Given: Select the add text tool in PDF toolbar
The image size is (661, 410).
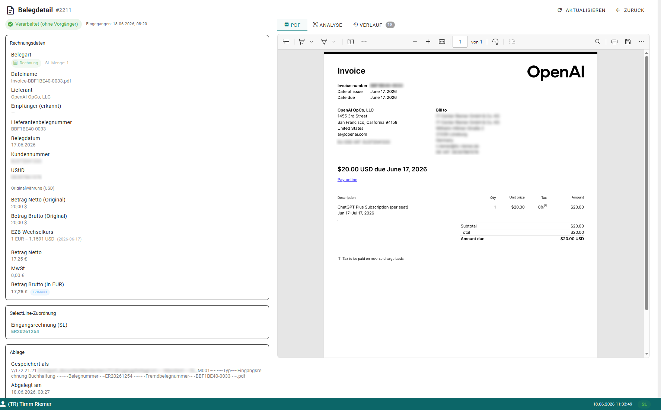Looking at the screenshot, I should [351, 42].
